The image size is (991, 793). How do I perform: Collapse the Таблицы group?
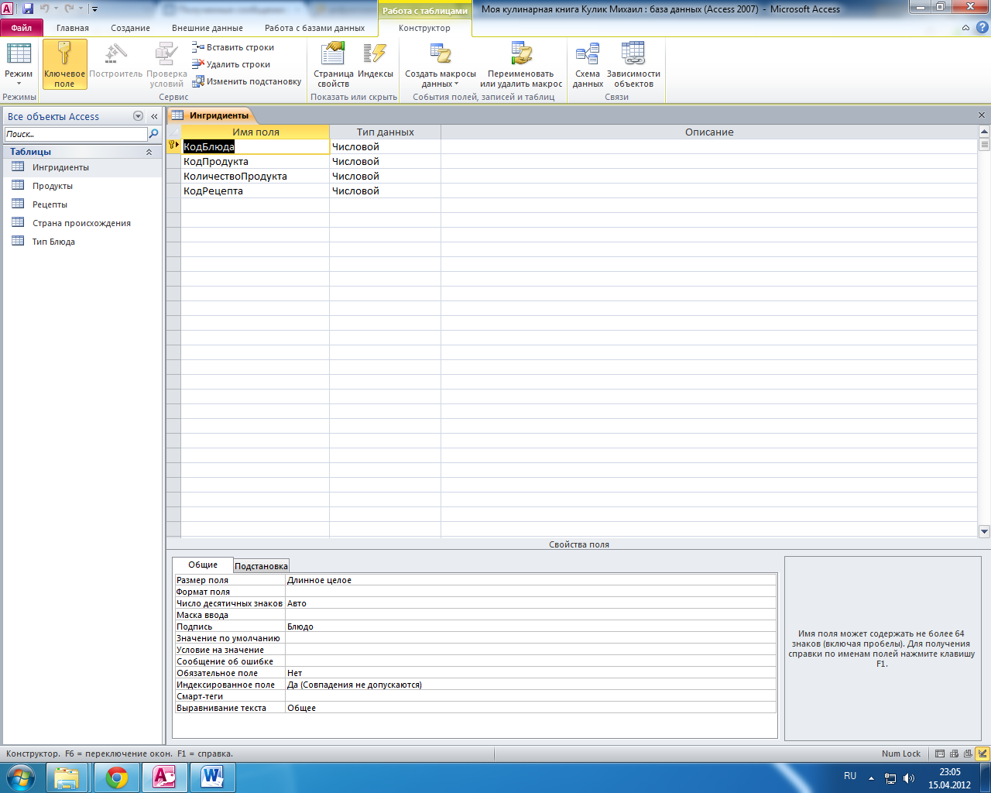[149, 152]
